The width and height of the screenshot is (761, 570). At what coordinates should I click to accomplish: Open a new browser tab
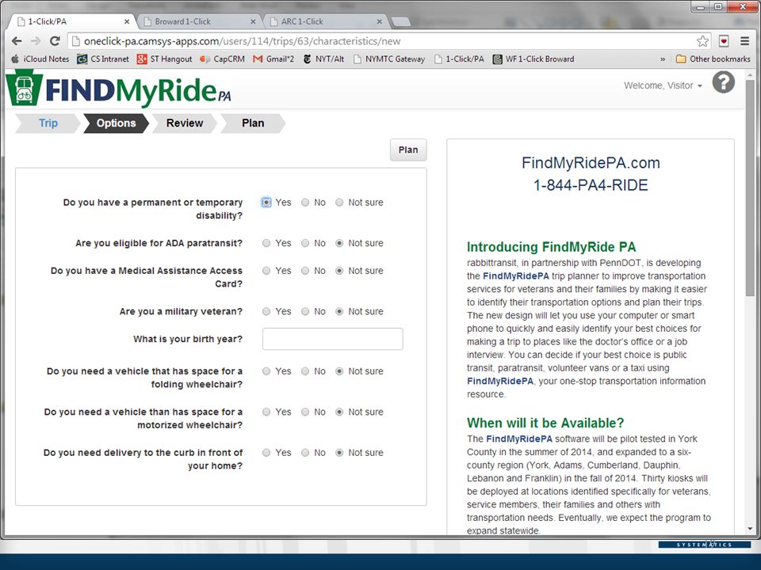point(400,22)
